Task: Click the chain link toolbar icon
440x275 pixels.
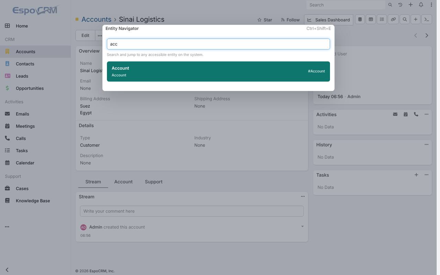Action: tap(393, 20)
